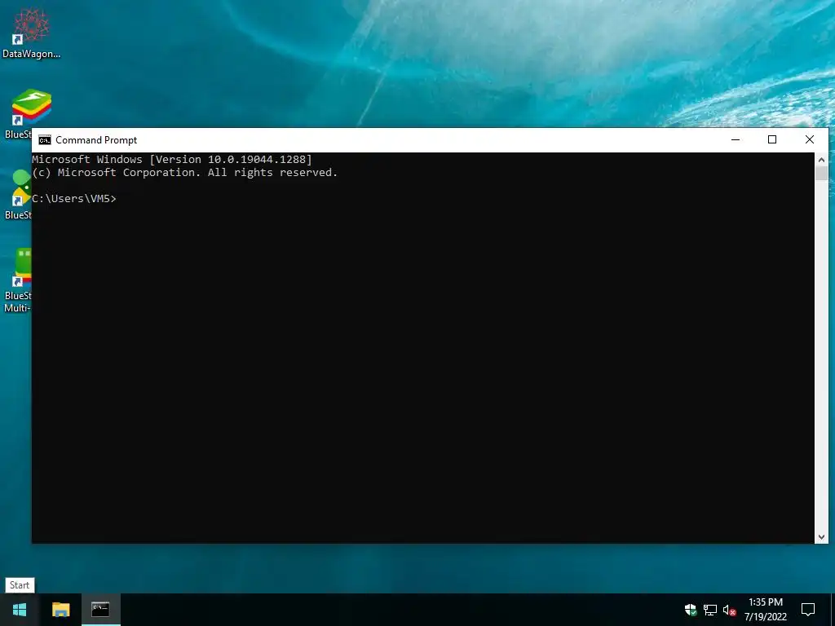Open the green and yellow BlueStacks shortcut
The width and height of the screenshot is (835, 626).
pos(18,194)
